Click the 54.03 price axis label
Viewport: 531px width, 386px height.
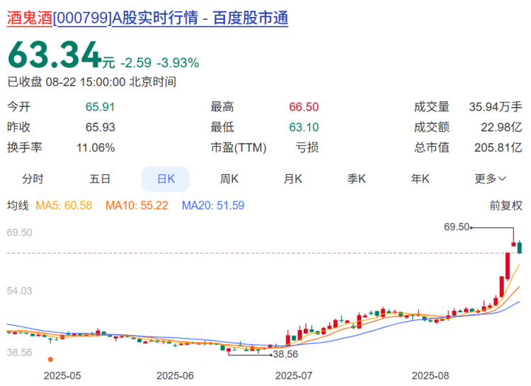(19, 291)
